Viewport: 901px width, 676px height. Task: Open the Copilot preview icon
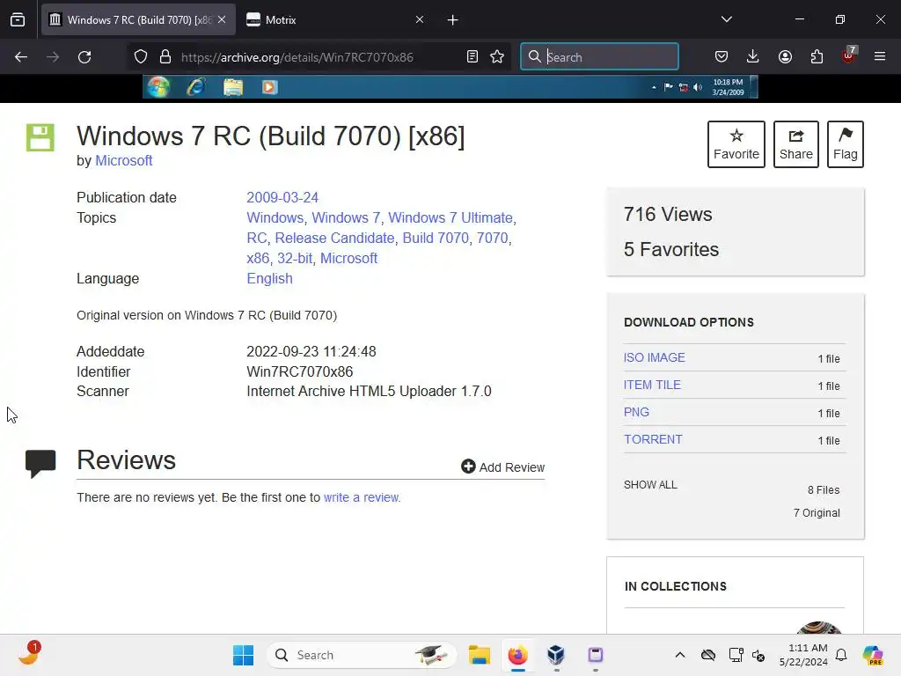coord(872,655)
